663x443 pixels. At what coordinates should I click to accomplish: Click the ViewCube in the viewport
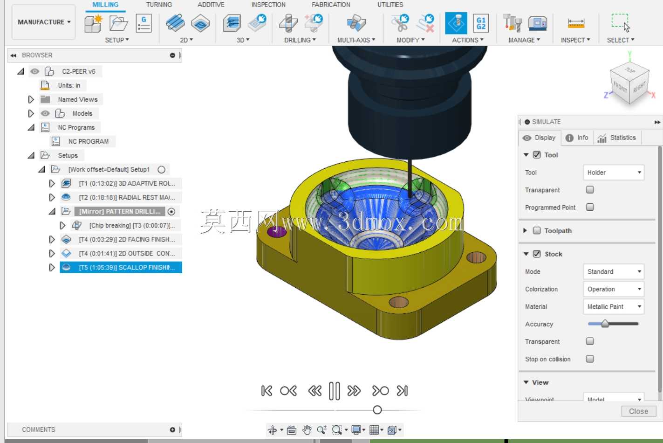coord(629,83)
